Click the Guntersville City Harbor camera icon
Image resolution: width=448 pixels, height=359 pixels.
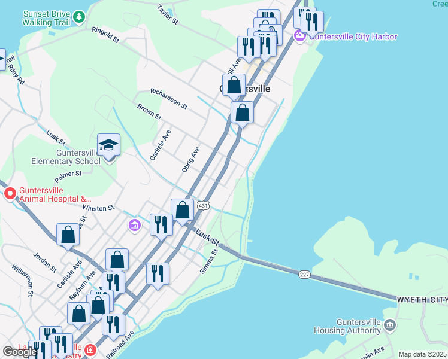[x=299, y=36]
